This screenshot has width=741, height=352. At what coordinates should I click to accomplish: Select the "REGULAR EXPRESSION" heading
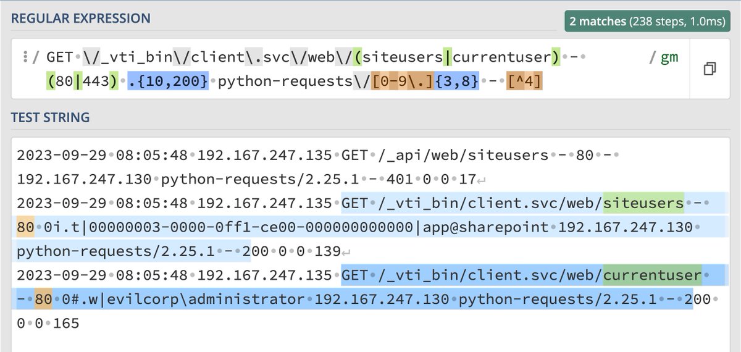pos(80,19)
